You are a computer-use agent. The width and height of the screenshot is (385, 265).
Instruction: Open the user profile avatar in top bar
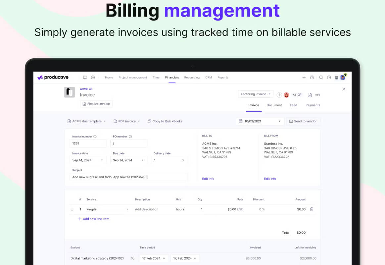343,78
